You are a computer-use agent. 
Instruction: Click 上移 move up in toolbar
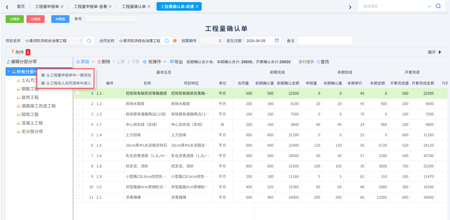tap(119, 62)
